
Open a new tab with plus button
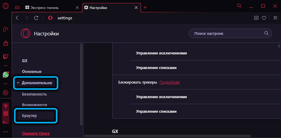click(x=145, y=7)
